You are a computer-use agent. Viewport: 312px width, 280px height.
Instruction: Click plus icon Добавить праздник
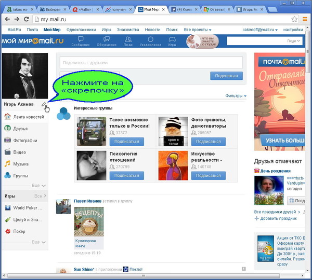pos(256,218)
